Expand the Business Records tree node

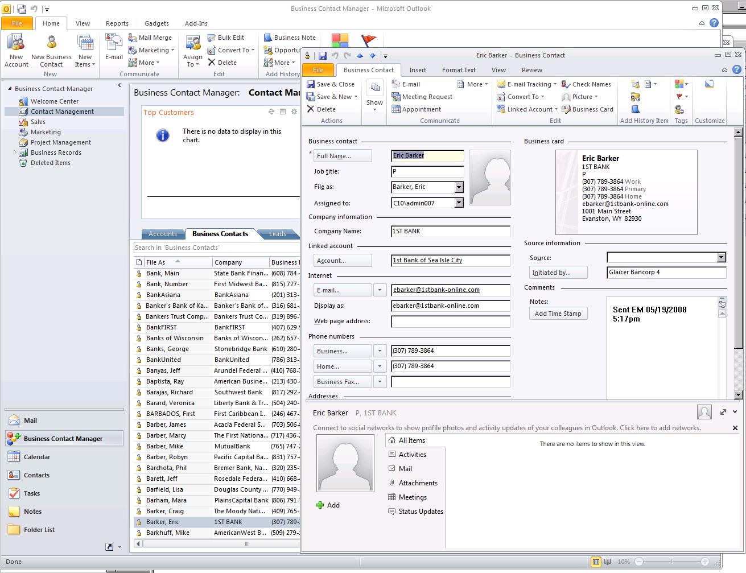pos(15,152)
